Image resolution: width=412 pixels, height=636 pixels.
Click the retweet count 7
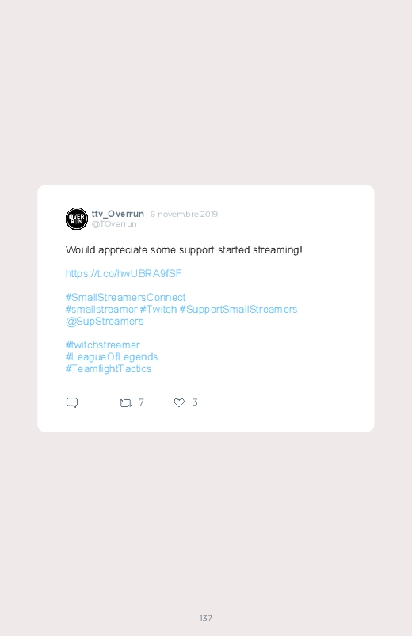click(141, 402)
